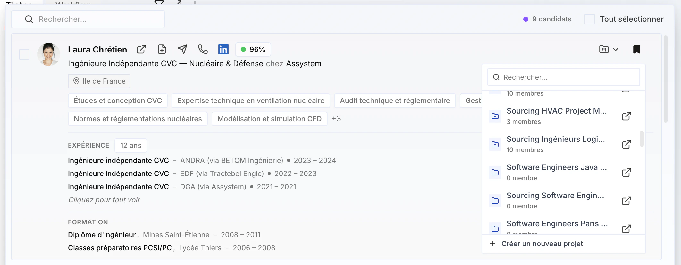Click the 96% match score badge
This screenshot has width=681, height=265.
click(x=253, y=49)
